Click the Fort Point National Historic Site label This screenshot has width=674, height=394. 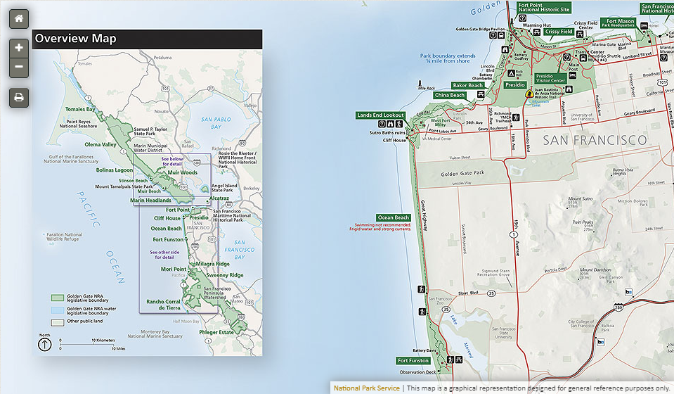(543, 7)
